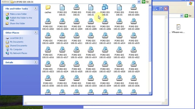Click the file list scrollbar down arrow
The width and height of the screenshot is (195, 109).
[x=150, y=93]
